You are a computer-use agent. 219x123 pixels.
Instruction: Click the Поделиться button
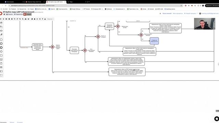[x=18, y=14]
